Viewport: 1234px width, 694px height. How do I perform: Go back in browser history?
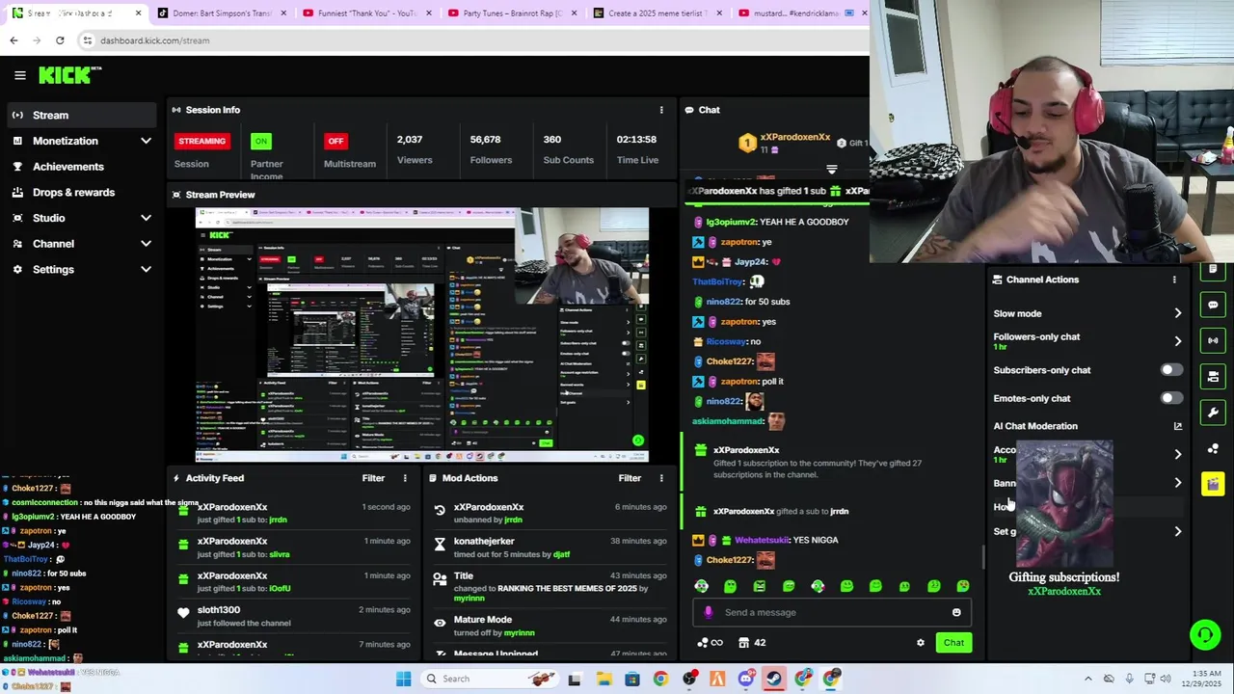tap(13, 40)
